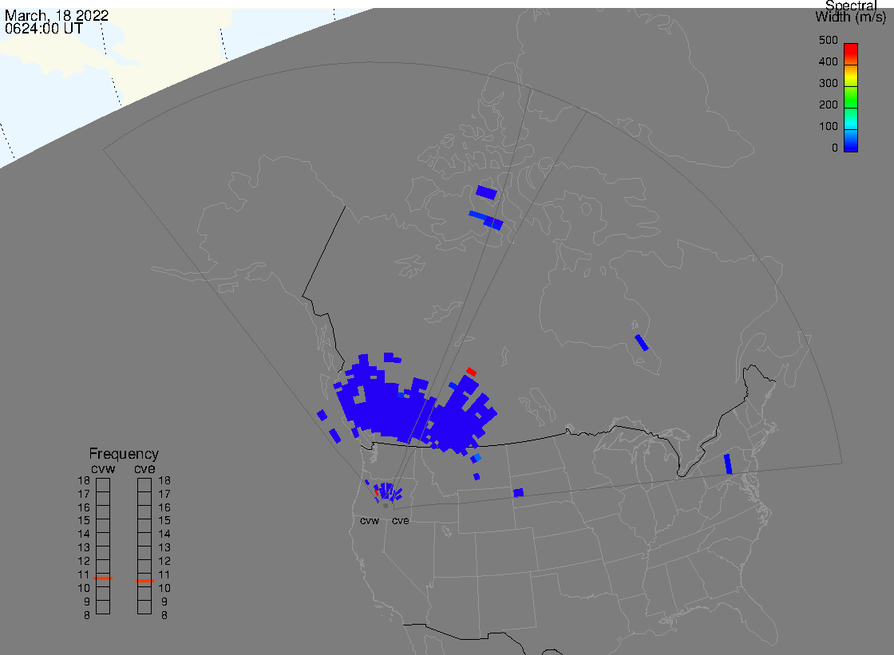The image size is (894, 655).
Task: Click the gray radar site dot above the cvw/cve labels
Action: click(386, 506)
